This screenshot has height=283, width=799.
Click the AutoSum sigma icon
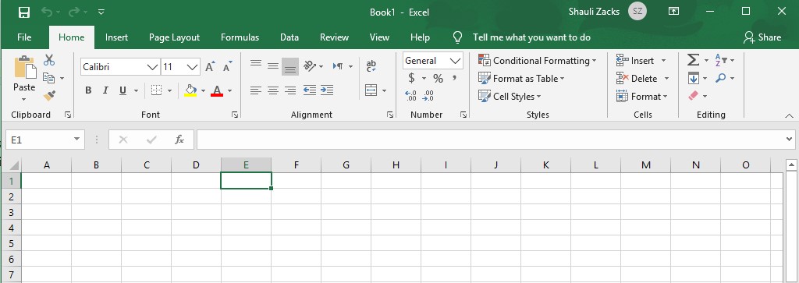(x=693, y=60)
